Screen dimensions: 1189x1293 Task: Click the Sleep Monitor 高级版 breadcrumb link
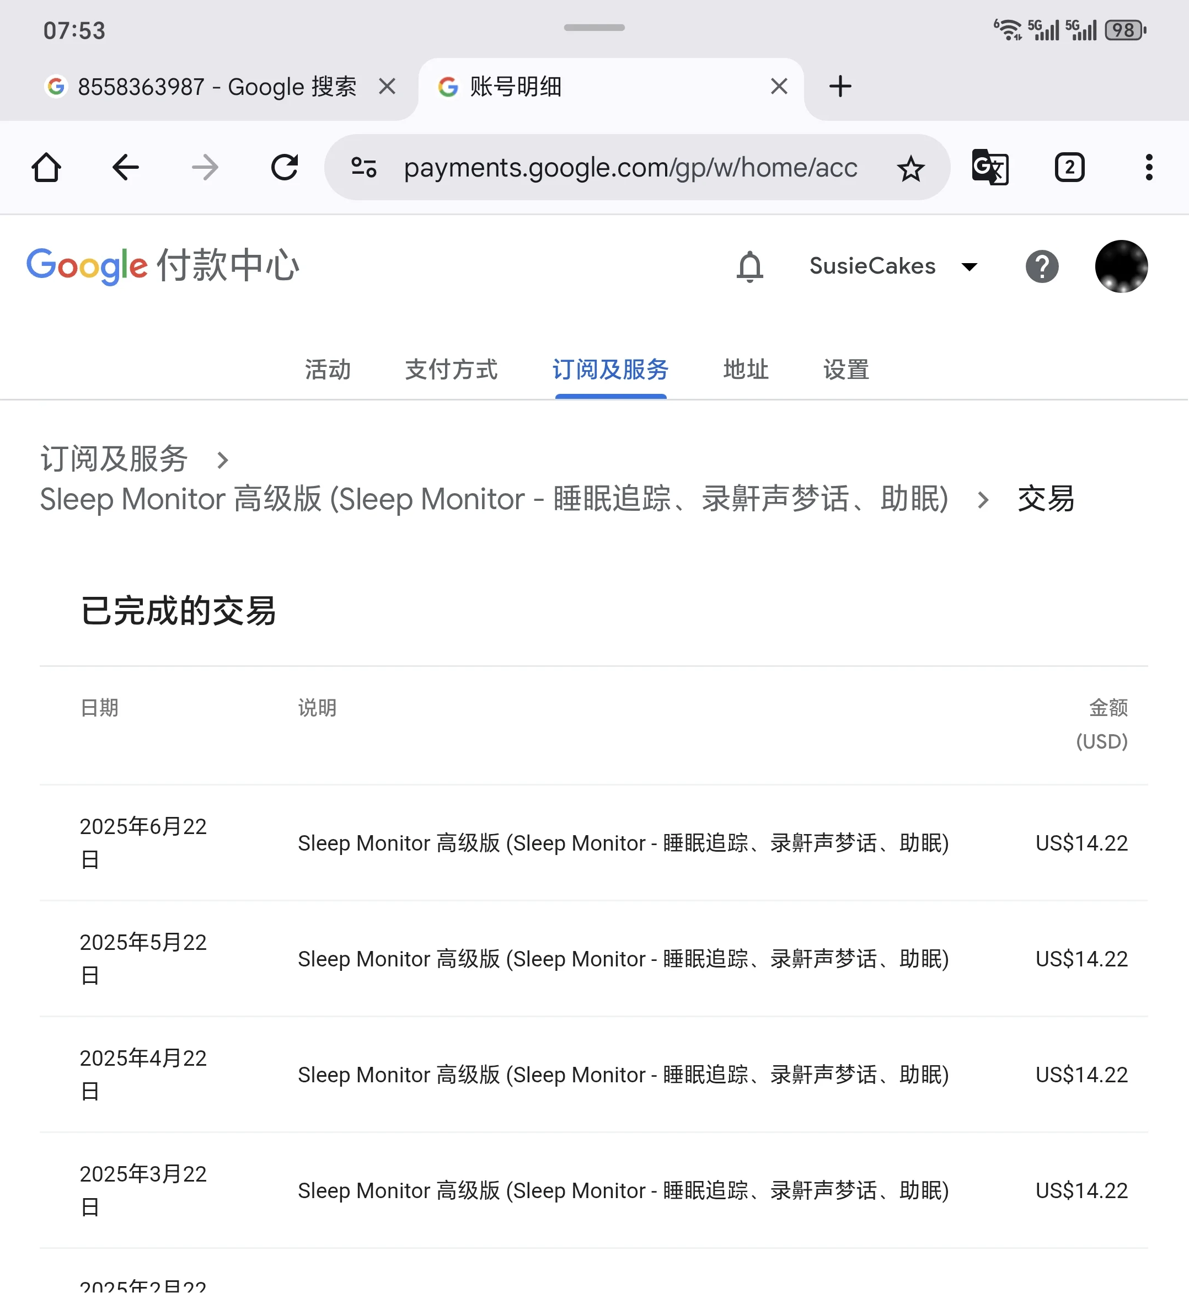tap(494, 499)
